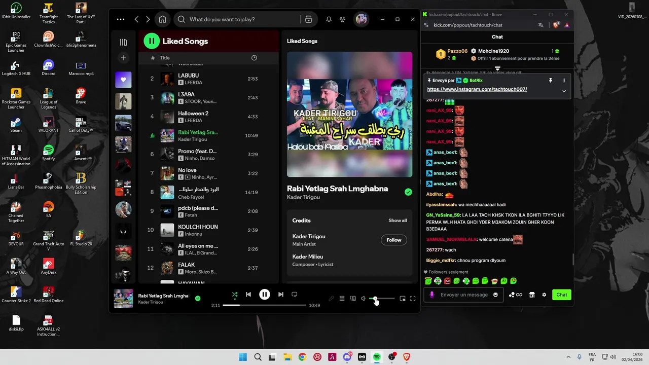The width and height of the screenshot is (649, 365).
Task: Toggle repeat in the player bar
Action: (294, 295)
